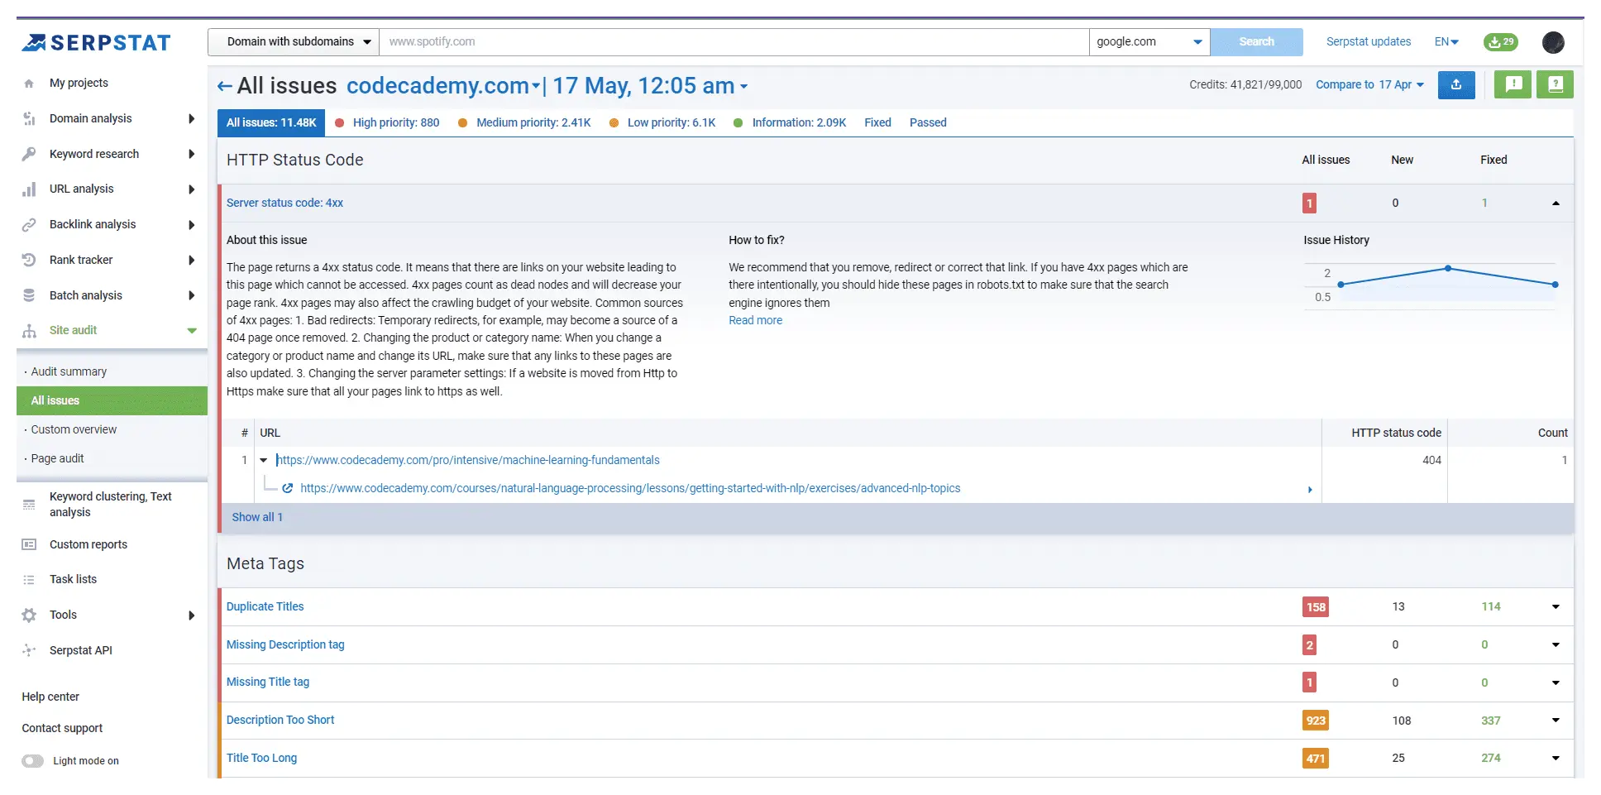1601x795 pixels.
Task: Open feedback via the green exclamation icon
Action: (1513, 84)
